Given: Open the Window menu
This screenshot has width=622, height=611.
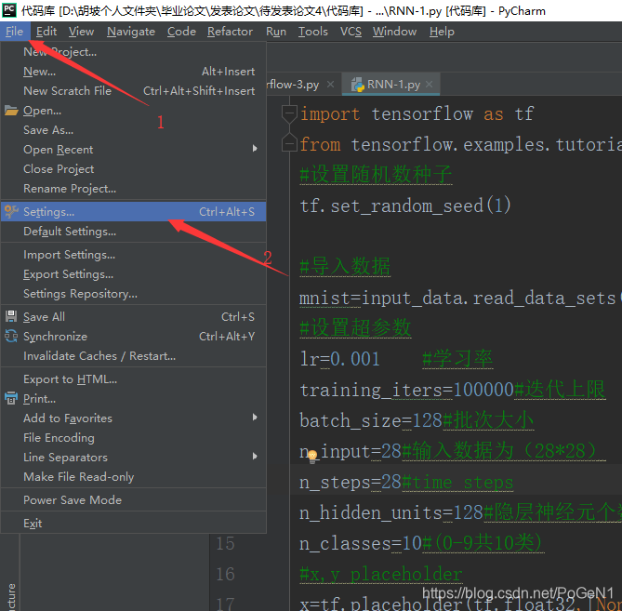Looking at the screenshot, I should tap(395, 32).
